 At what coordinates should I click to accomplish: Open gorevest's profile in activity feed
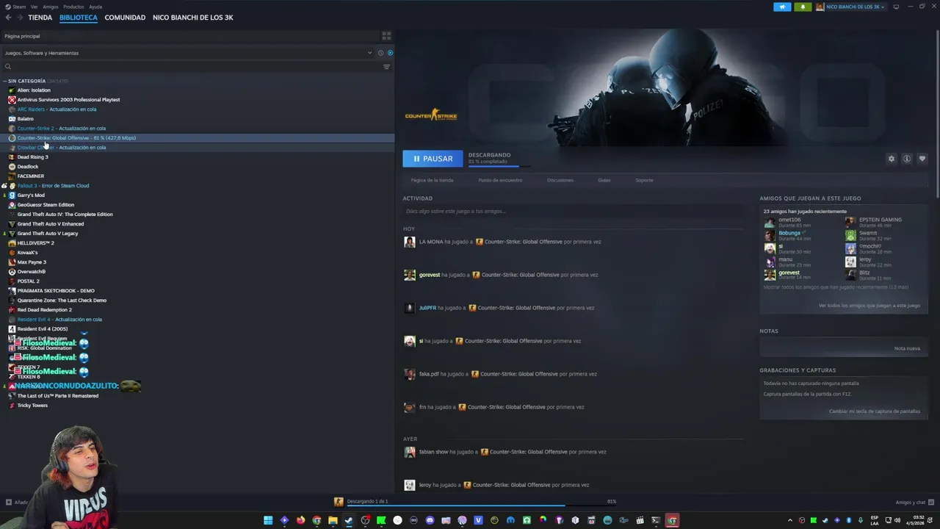430,275
